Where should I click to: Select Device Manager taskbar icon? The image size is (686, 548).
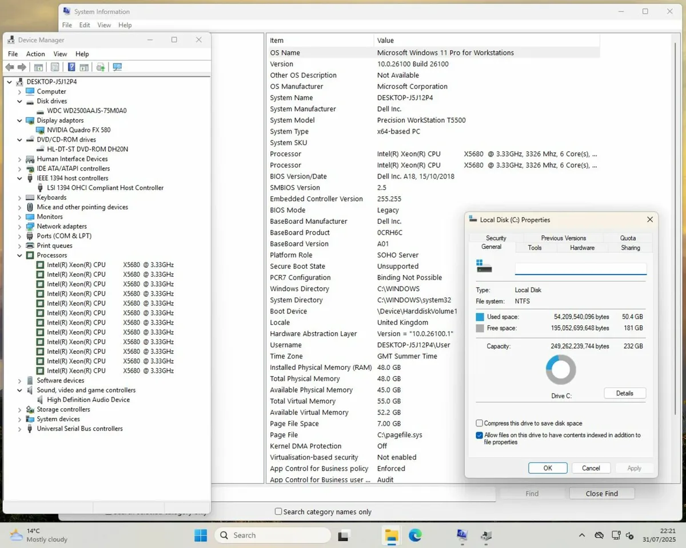(x=486, y=535)
